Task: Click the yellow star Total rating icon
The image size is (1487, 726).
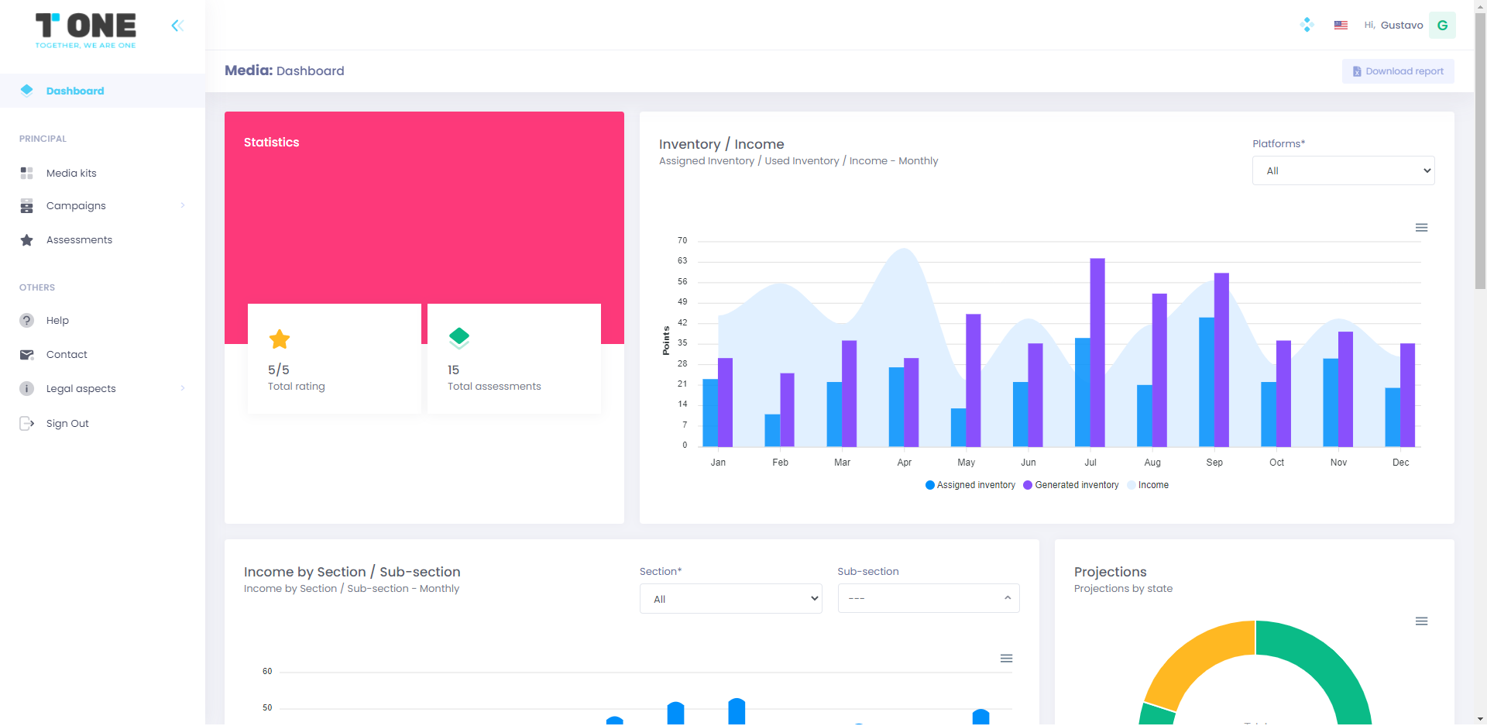Action: 280,339
